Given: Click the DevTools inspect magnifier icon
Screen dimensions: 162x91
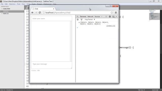Looking at the screenshot, I should coord(78,17).
